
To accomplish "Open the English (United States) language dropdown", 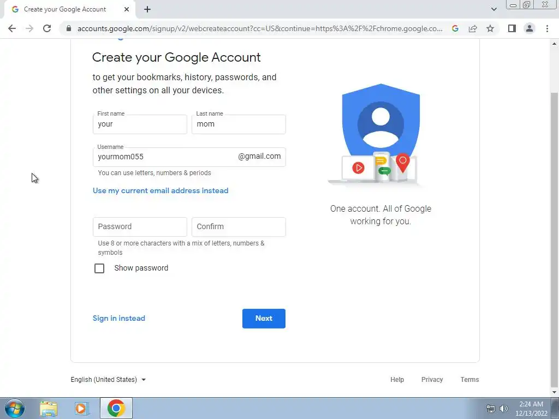I will [108, 380].
